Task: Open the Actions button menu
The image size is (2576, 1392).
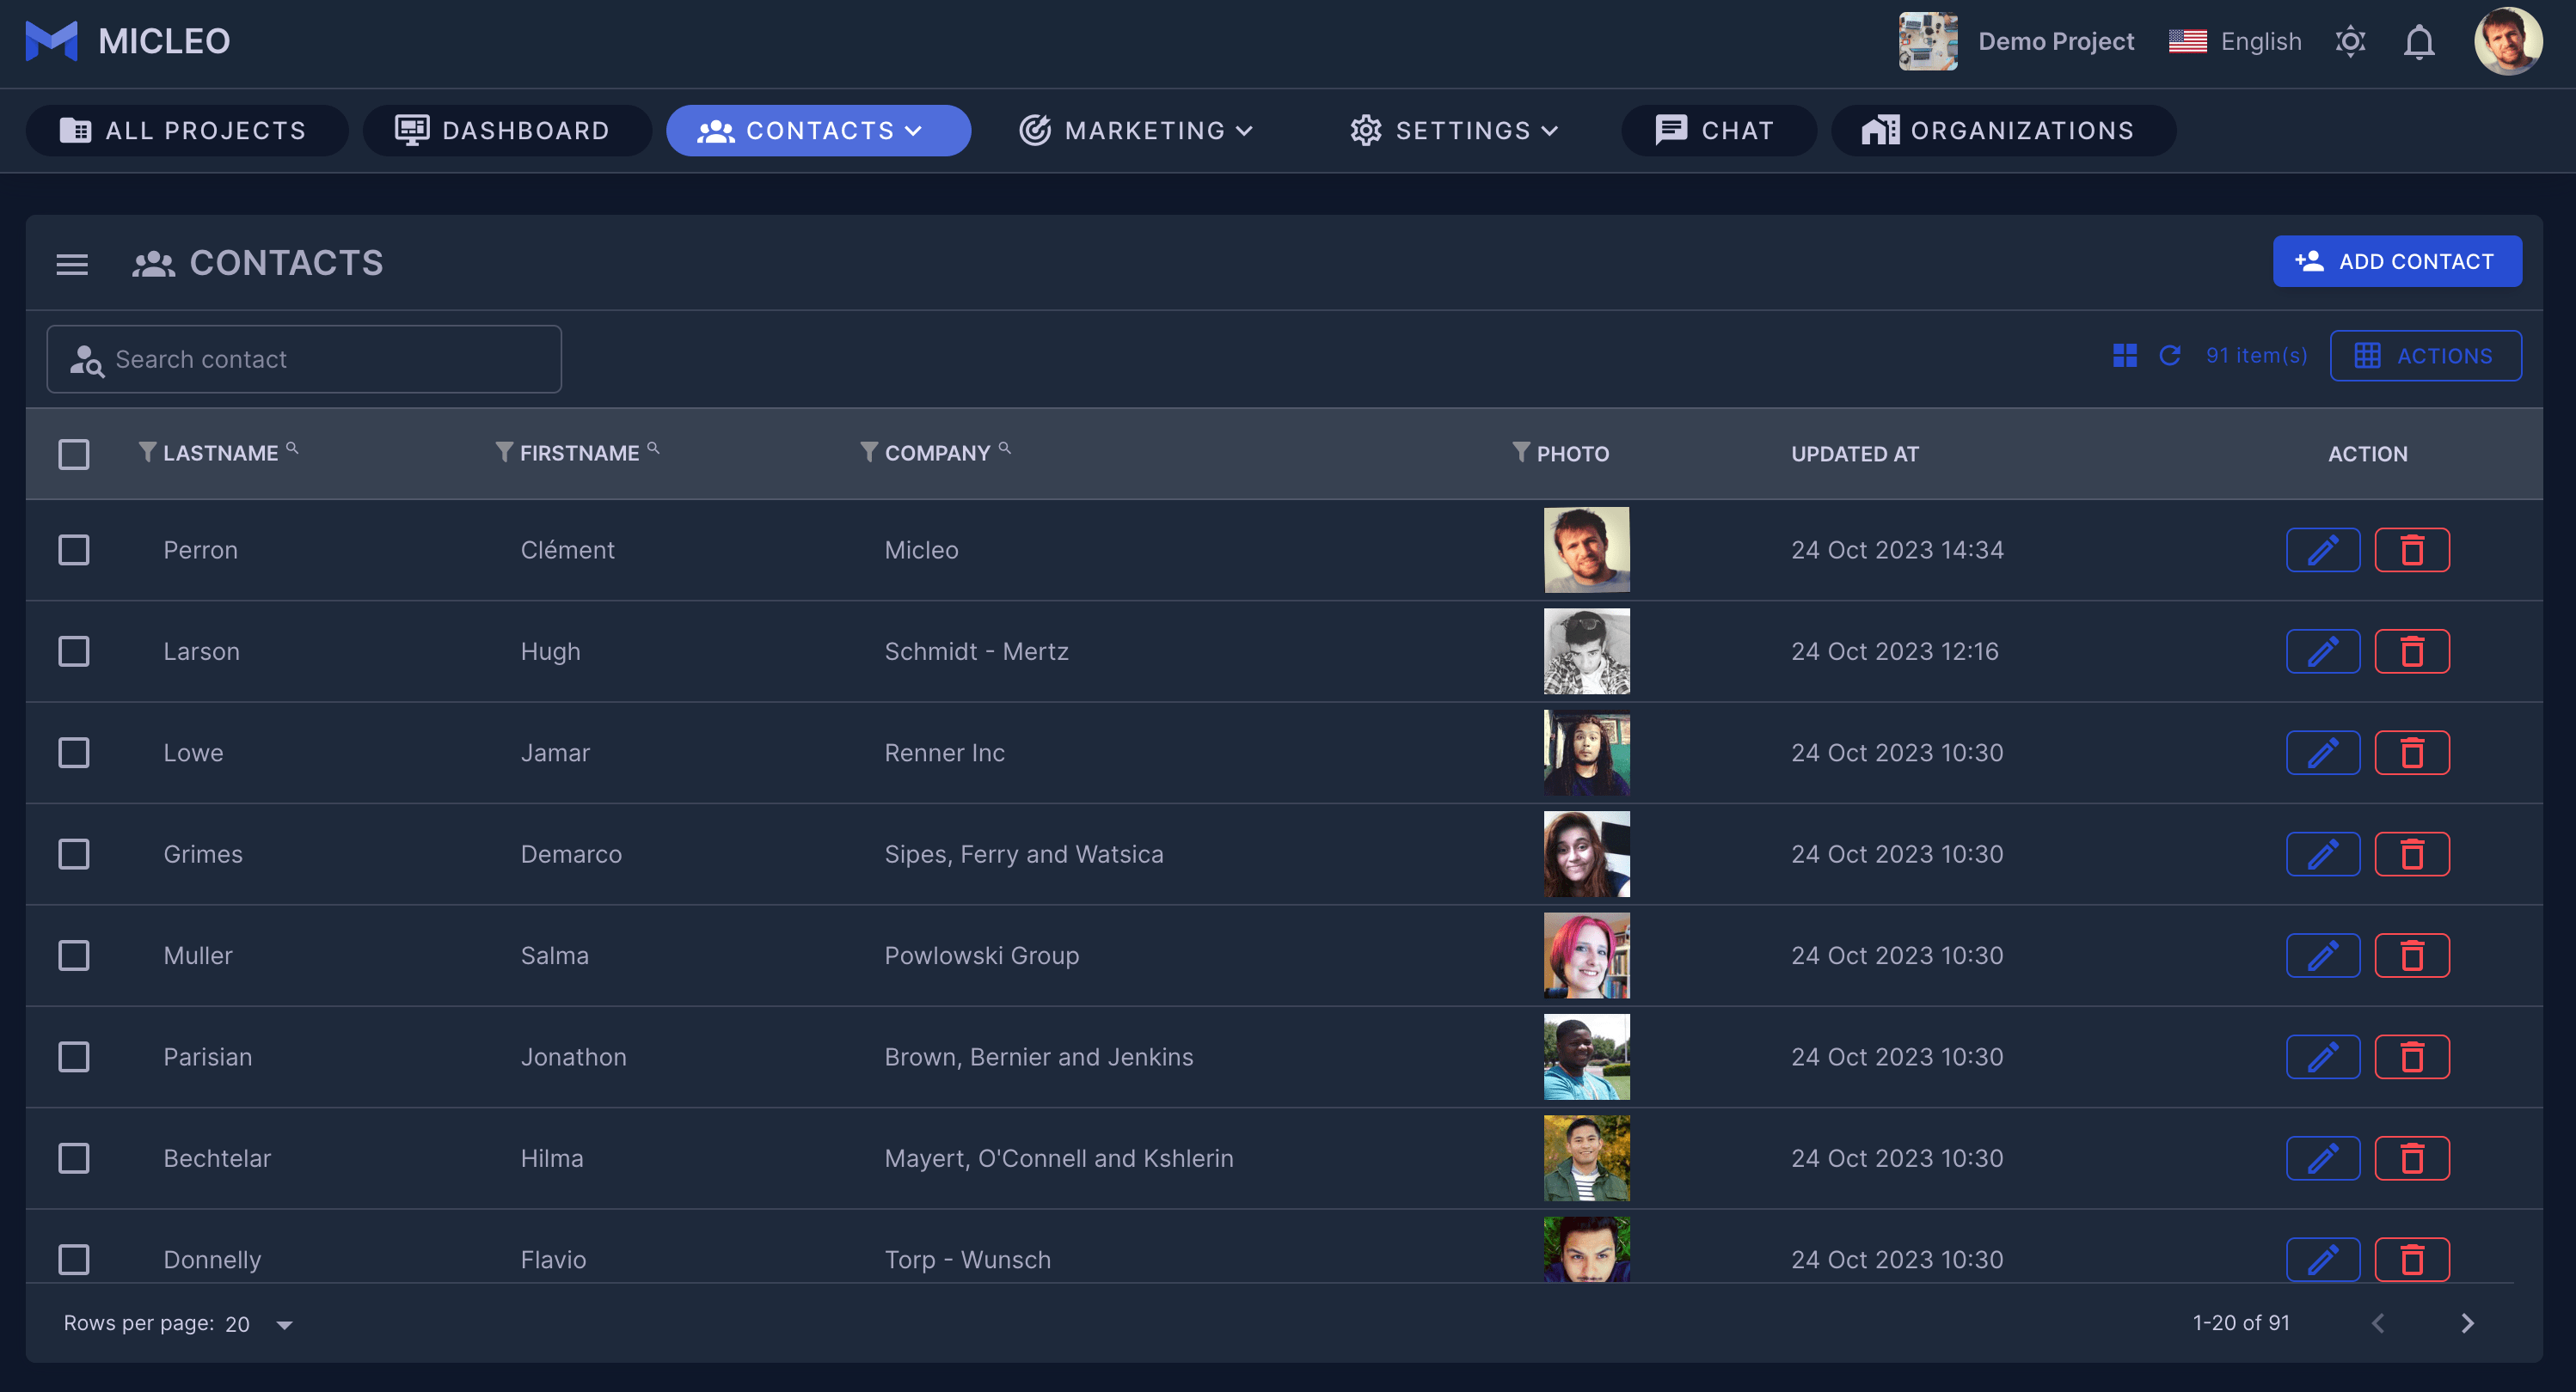Action: point(2425,356)
